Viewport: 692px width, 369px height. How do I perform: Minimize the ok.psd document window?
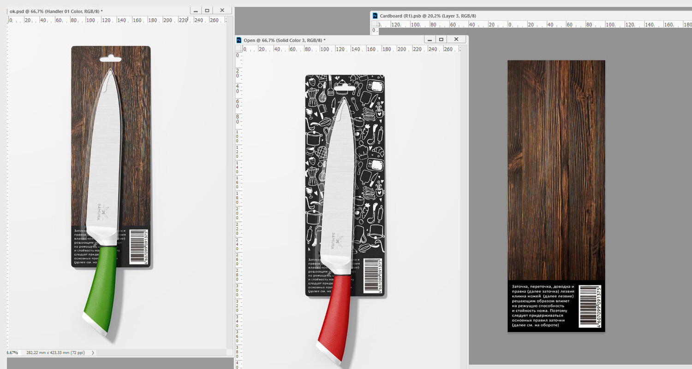pos(196,10)
